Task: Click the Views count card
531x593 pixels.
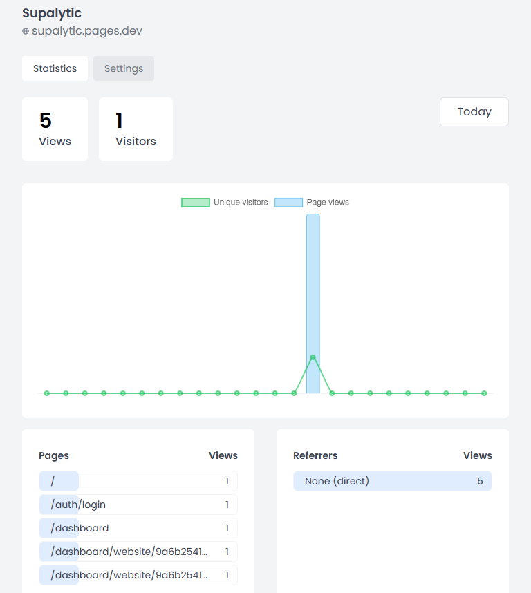Action: (55, 129)
